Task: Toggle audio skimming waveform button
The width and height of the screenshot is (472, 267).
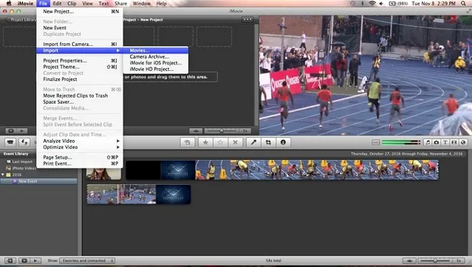Action: point(376,142)
